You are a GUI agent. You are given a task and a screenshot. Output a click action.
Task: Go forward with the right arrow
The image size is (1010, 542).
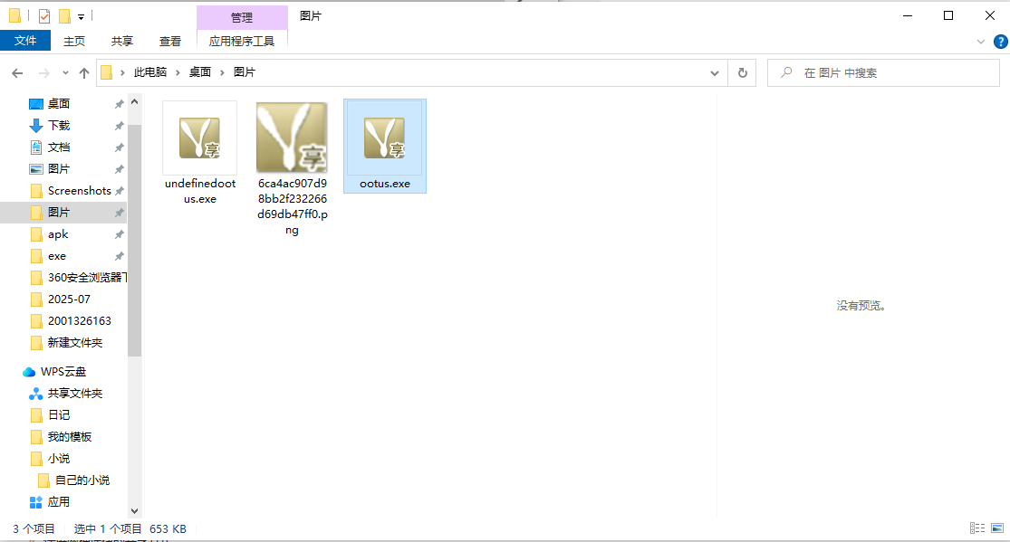coord(43,73)
